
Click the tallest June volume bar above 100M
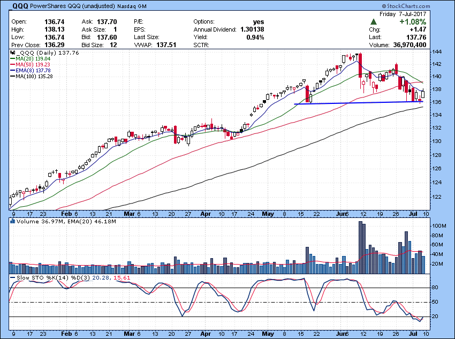pyautogui.click(x=360, y=247)
